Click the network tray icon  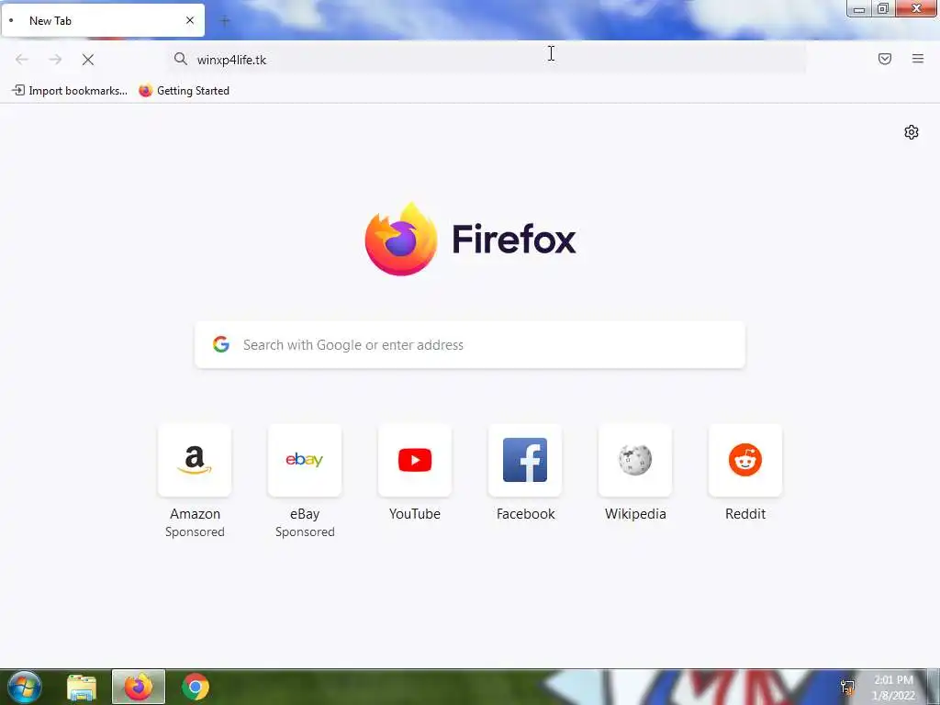(847, 687)
